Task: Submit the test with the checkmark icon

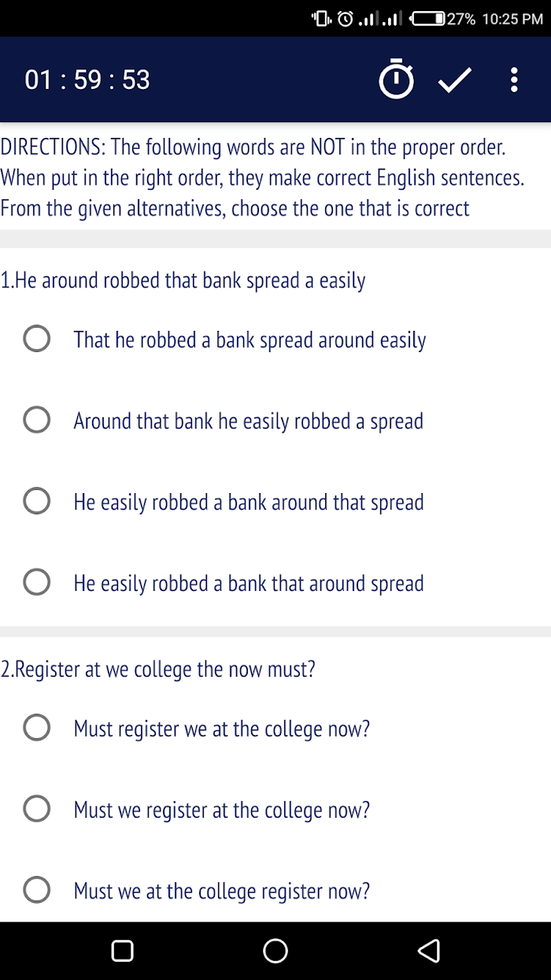Action: pos(455,80)
